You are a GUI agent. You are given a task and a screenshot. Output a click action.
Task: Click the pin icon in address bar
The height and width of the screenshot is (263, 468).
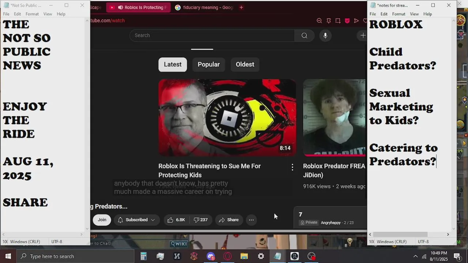(329, 21)
